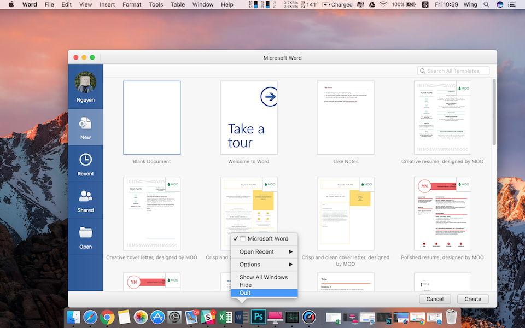Open the Table menu

pos(177,5)
